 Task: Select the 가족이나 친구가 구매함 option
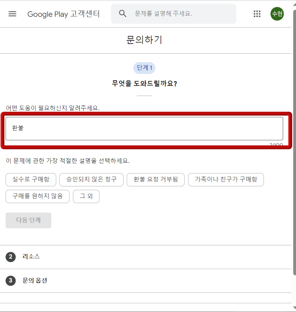click(x=226, y=180)
